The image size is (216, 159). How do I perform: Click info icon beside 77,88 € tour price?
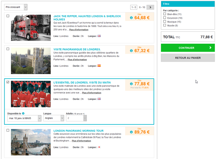point(131,84)
